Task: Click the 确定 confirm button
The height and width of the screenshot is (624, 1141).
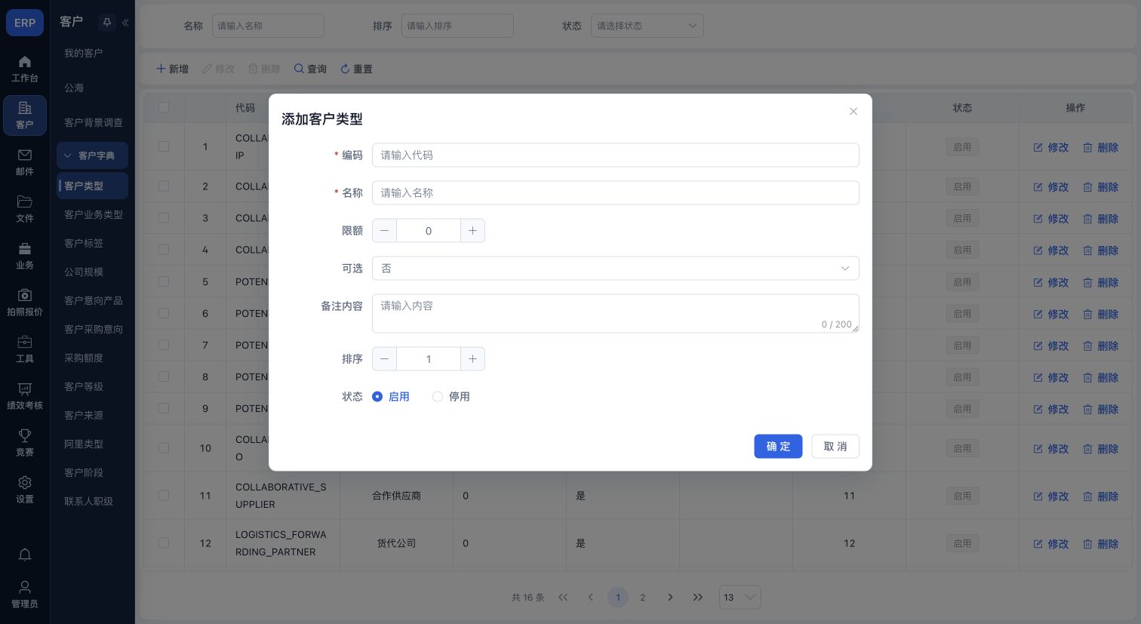Action: click(778, 447)
